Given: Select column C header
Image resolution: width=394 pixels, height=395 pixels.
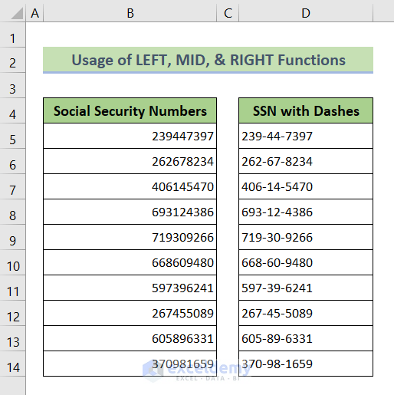Looking at the screenshot, I should tap(228, 13).
